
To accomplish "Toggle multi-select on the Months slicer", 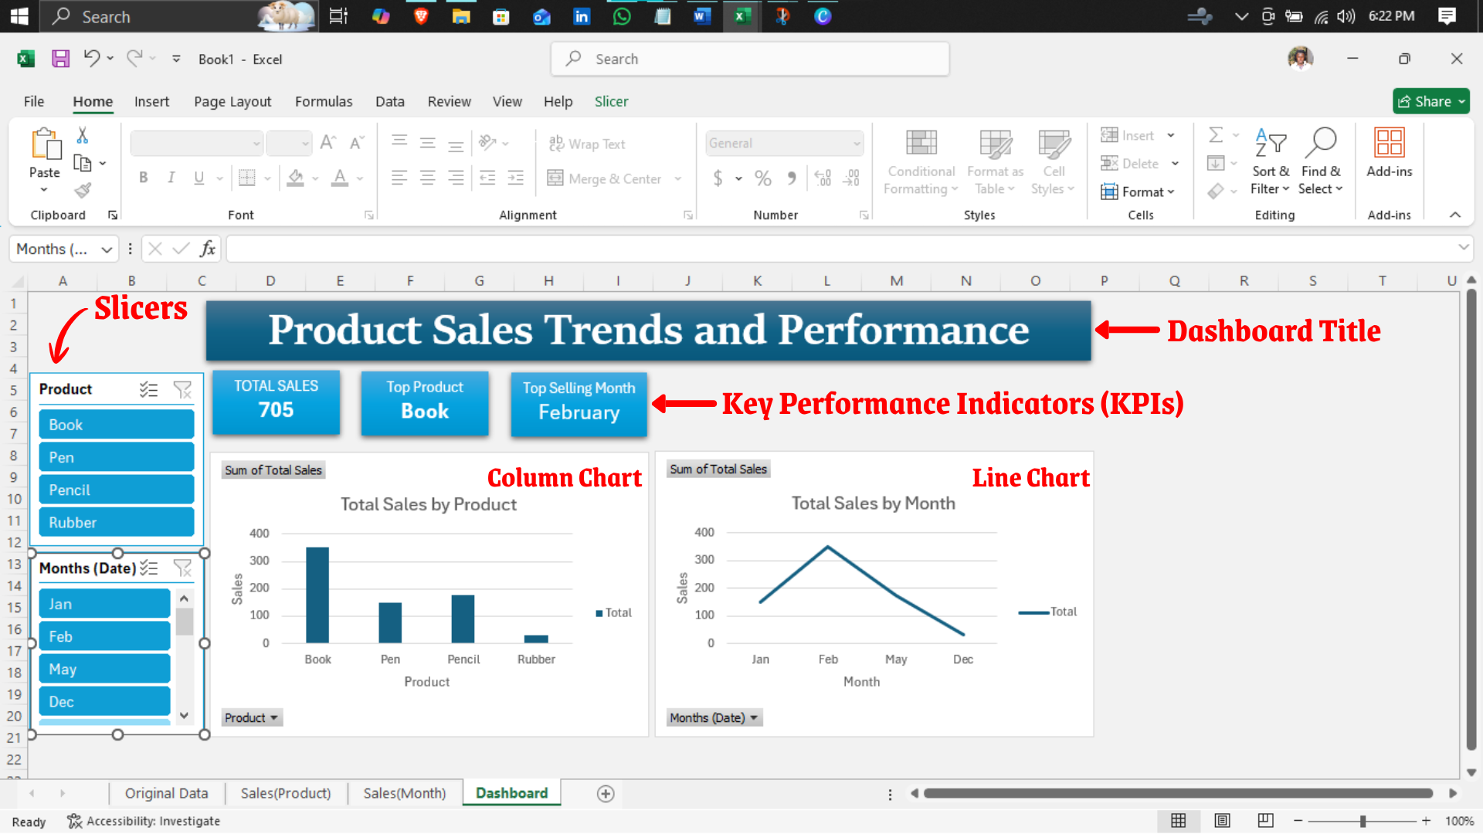I will [149, 568].
